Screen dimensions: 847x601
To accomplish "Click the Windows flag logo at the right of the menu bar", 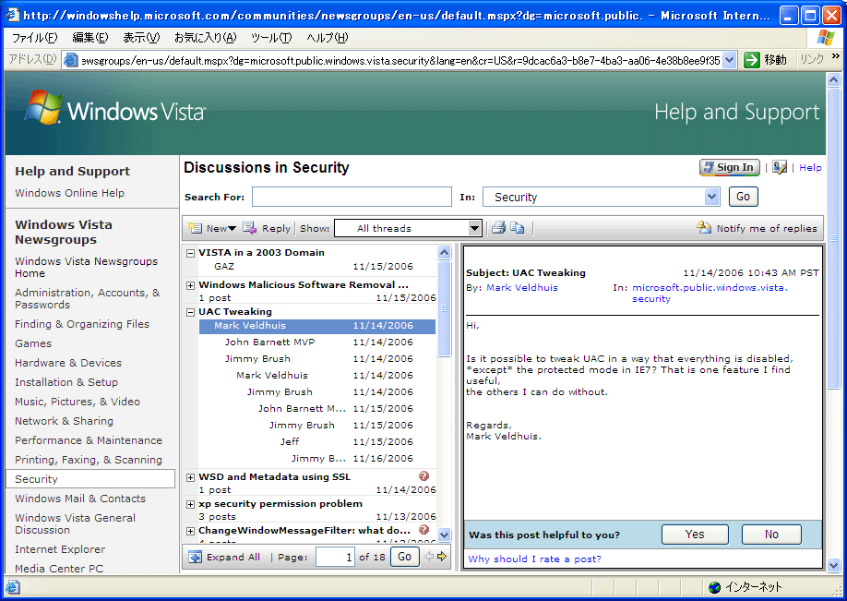I will click(x=825, y=37).
